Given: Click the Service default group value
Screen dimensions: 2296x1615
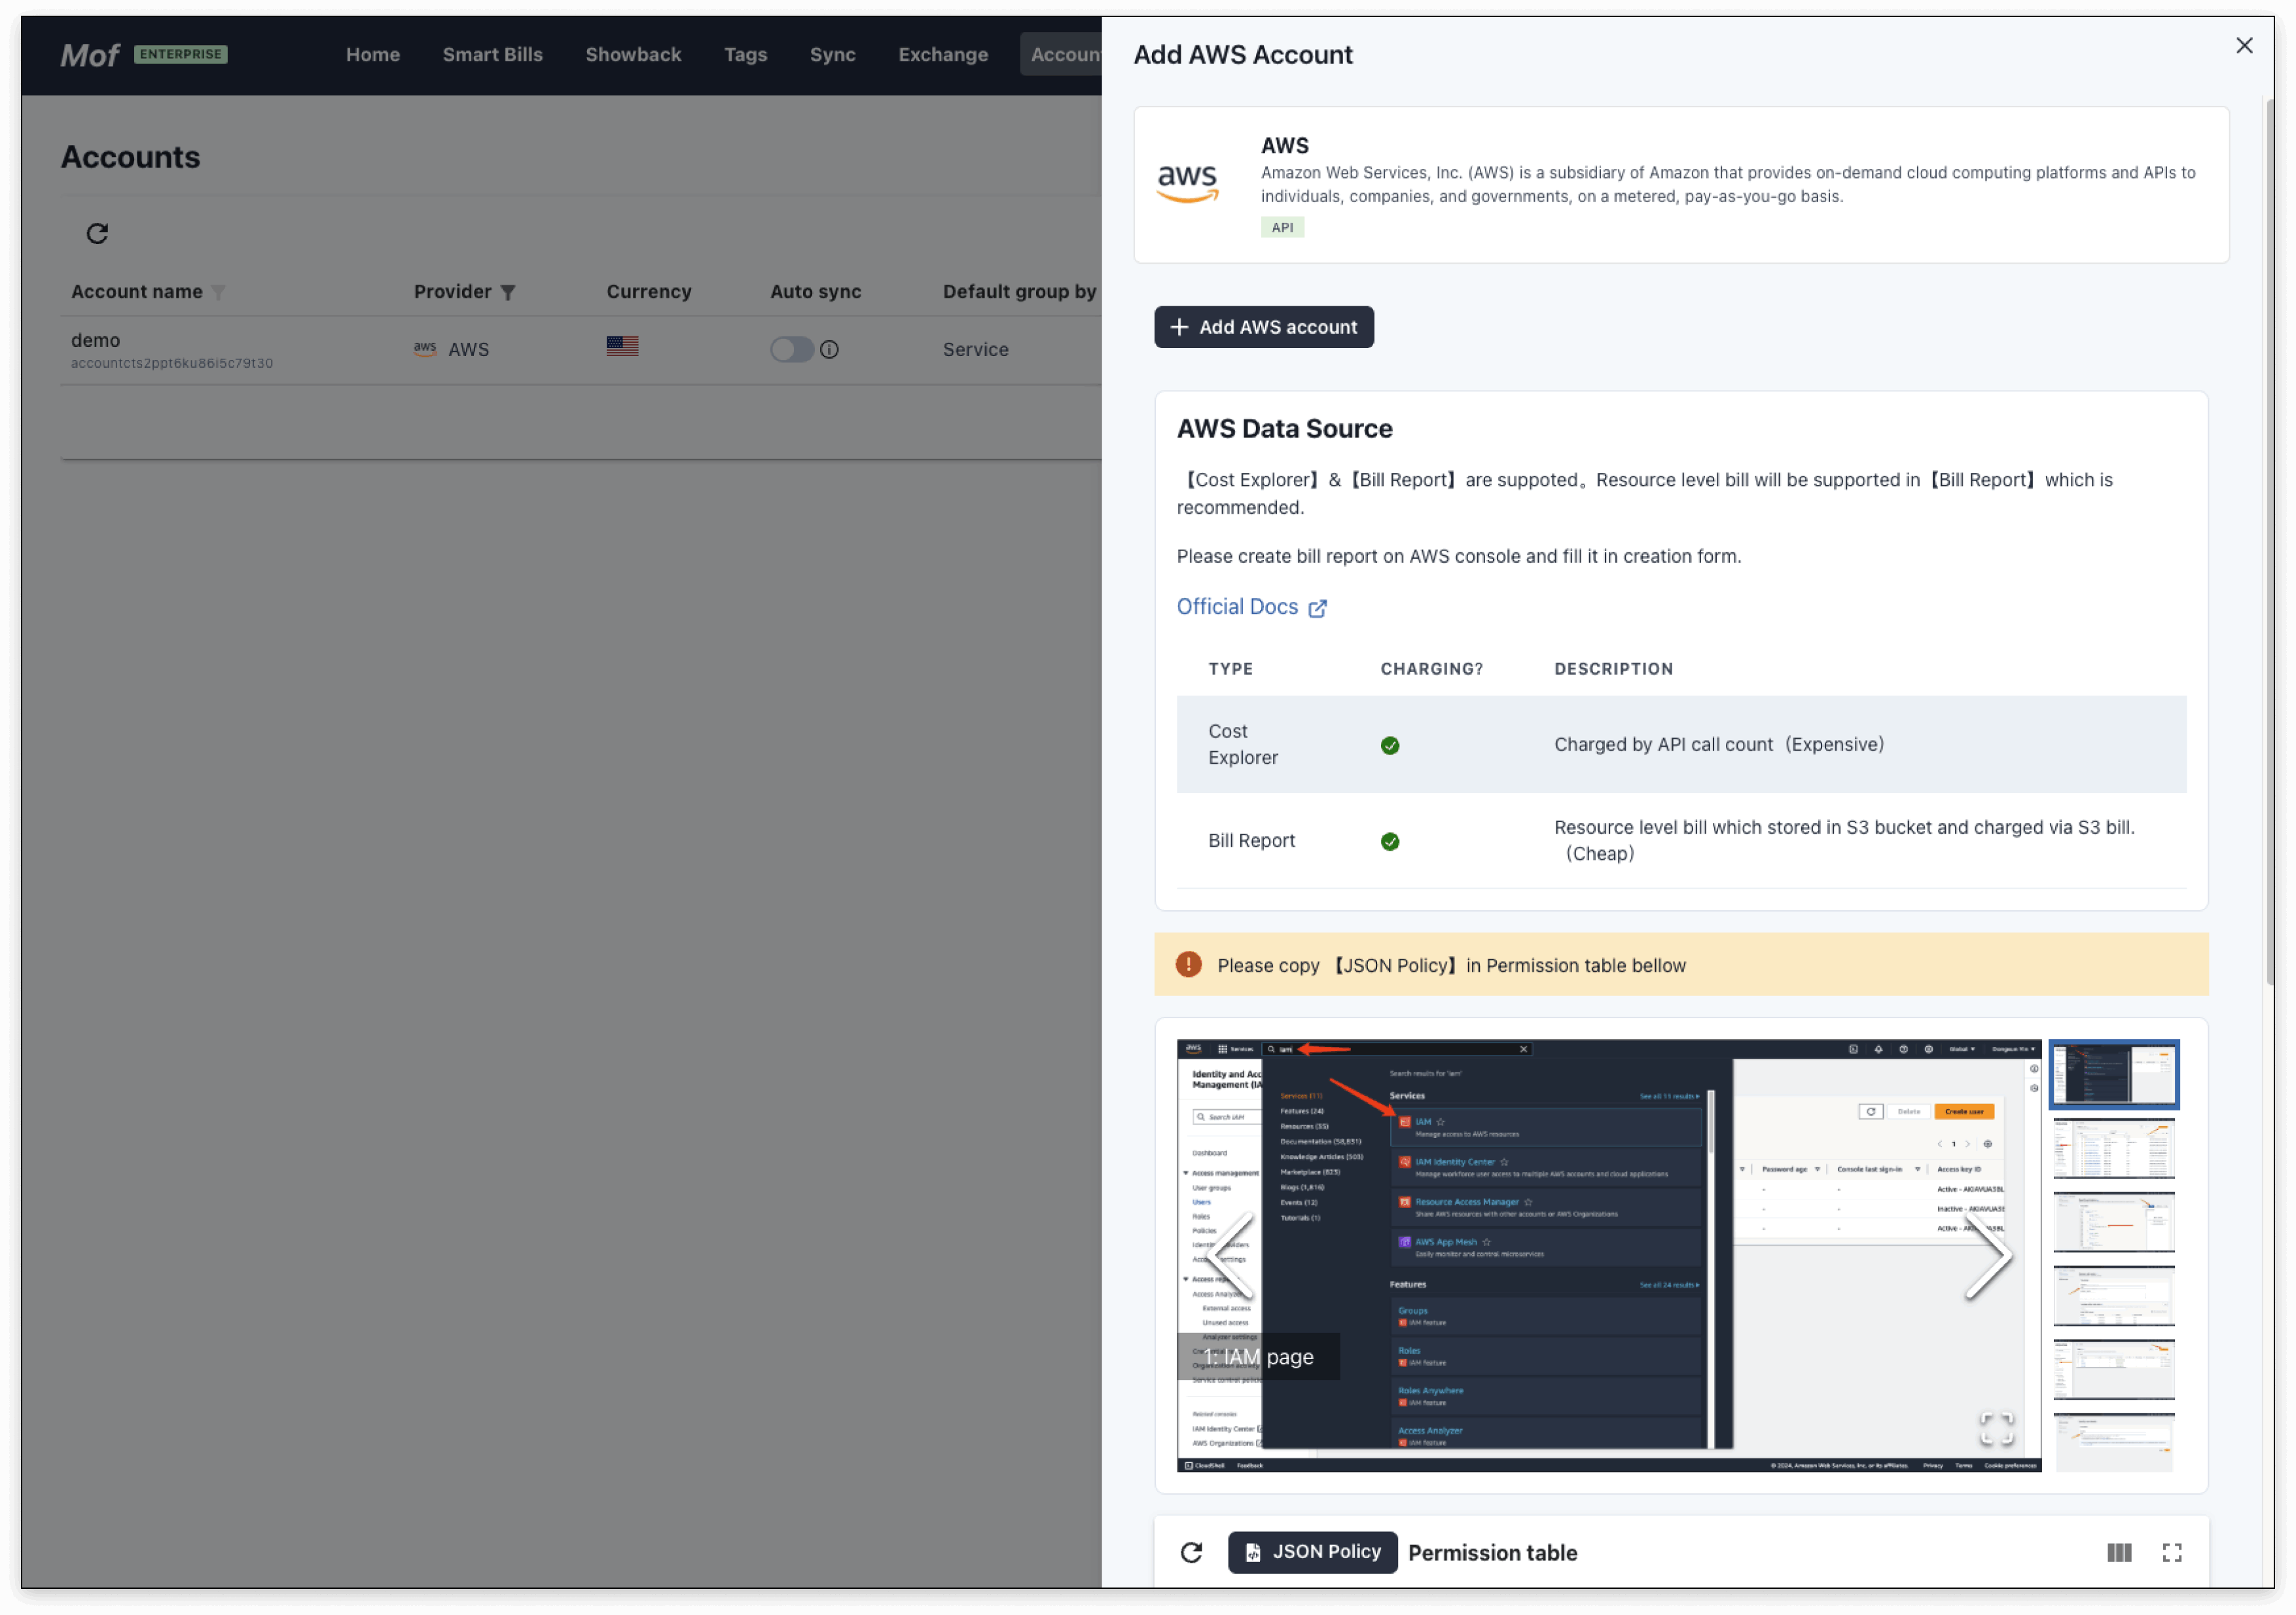Looking at the screenshot, I should [975, 349].
